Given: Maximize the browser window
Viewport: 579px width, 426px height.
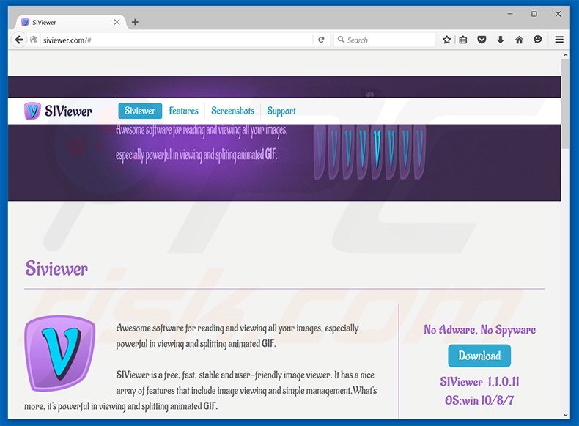Looking at the screenshot, I should [x=534, y=14].
